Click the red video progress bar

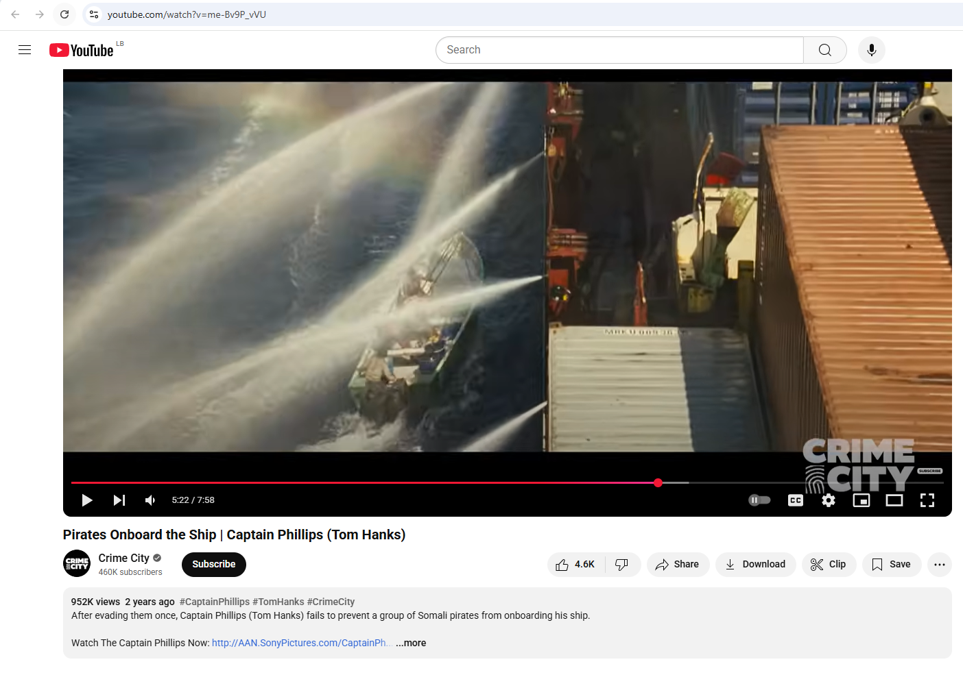click(x=364, y=482)
